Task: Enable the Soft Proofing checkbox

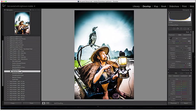Action: [53, 103]
